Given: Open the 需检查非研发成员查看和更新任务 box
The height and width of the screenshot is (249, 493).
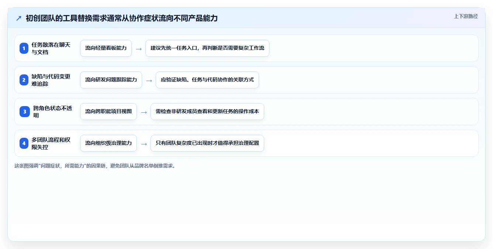Looking at the screenshot, I should [207, 112].
